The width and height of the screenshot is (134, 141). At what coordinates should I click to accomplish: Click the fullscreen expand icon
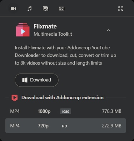coord(120,9)
